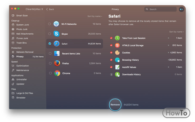This screenshot has height=122, width=195.
Task: Select the Trash Bins icon
Action: (13, 43)
